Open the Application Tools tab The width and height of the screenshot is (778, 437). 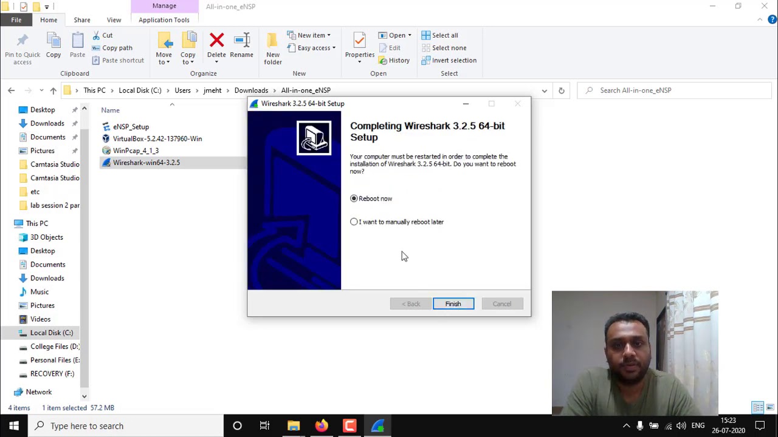click(164, 20)
